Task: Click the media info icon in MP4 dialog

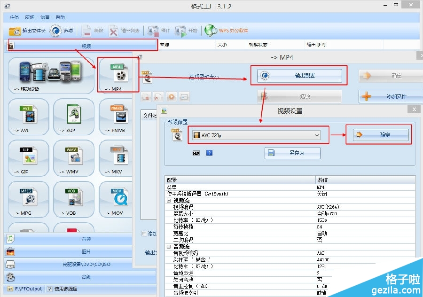Action: click(184, 97)
